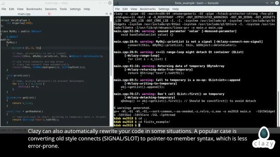Click the toUtf8() return line in Kate
This screenshot has width=280, height=157.
[x=35, y=120]
